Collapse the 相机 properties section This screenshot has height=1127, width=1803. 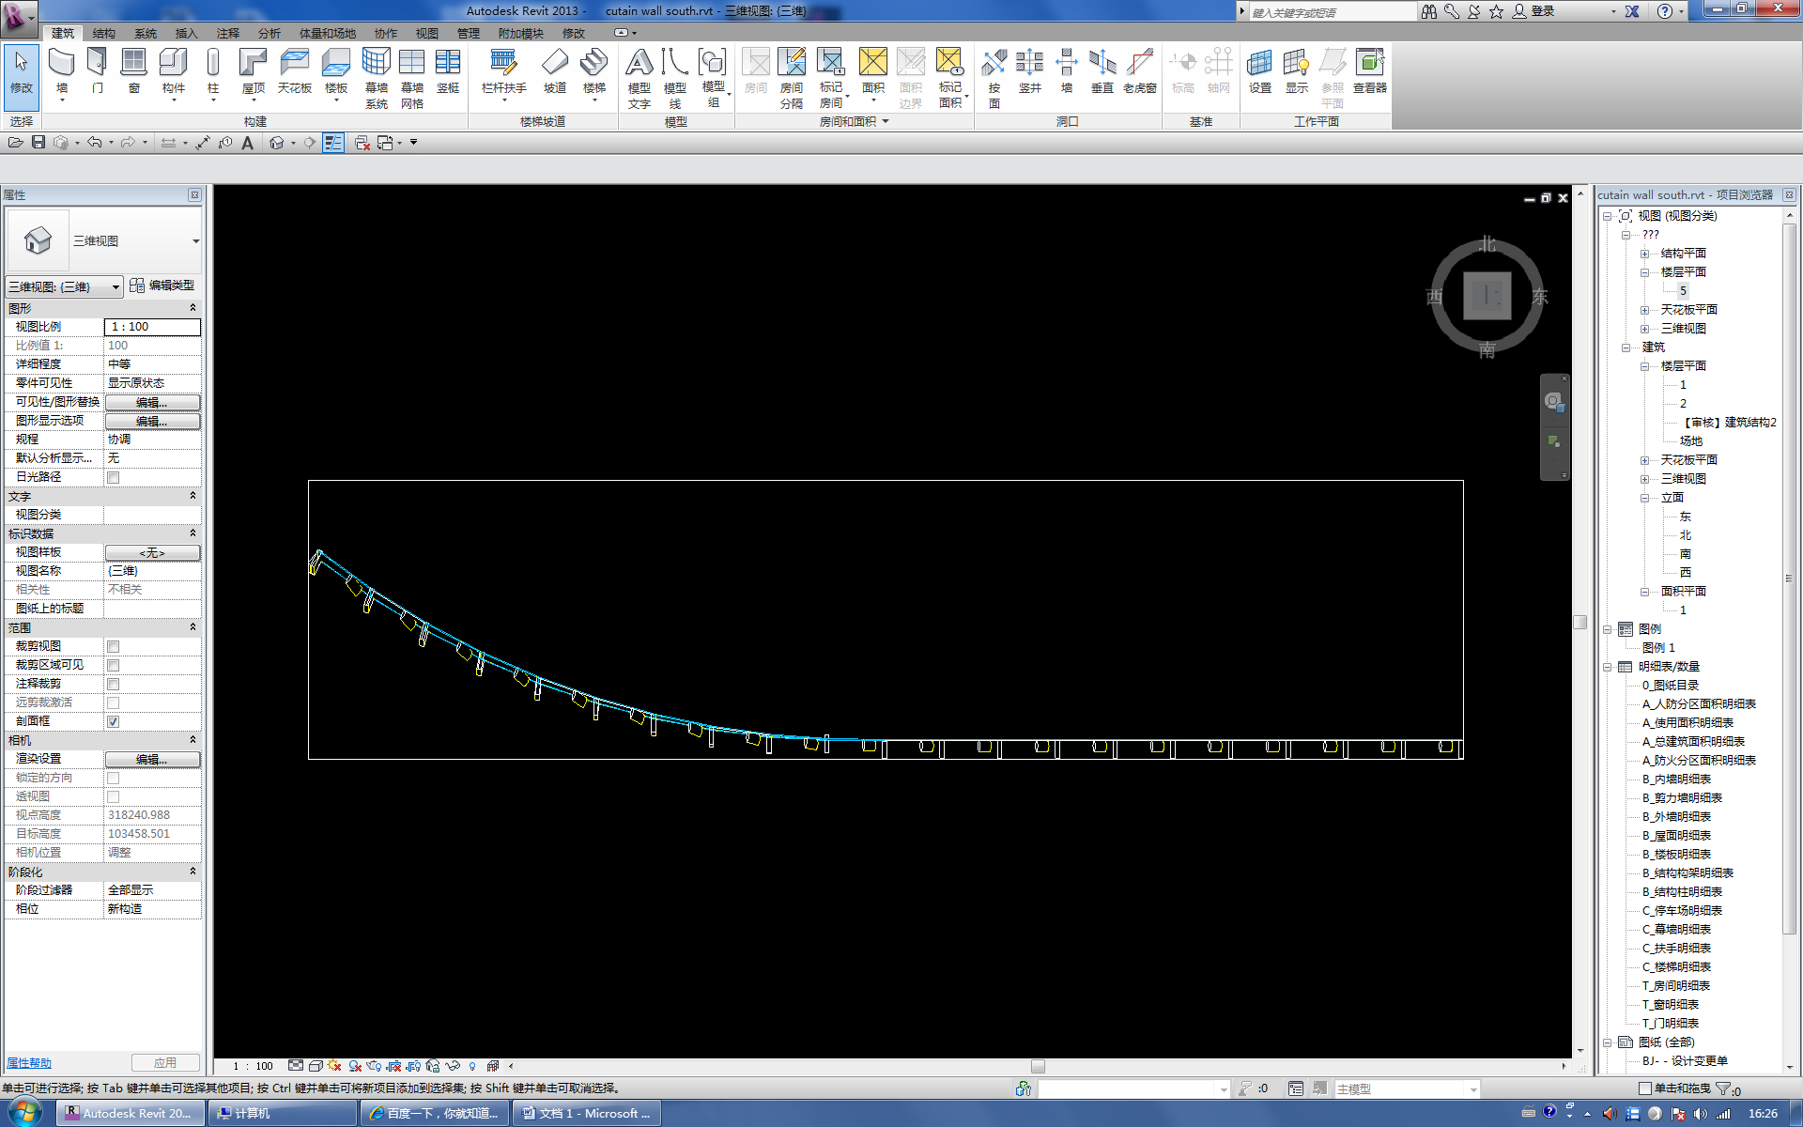pyautogui.click(x=193, y=740)
